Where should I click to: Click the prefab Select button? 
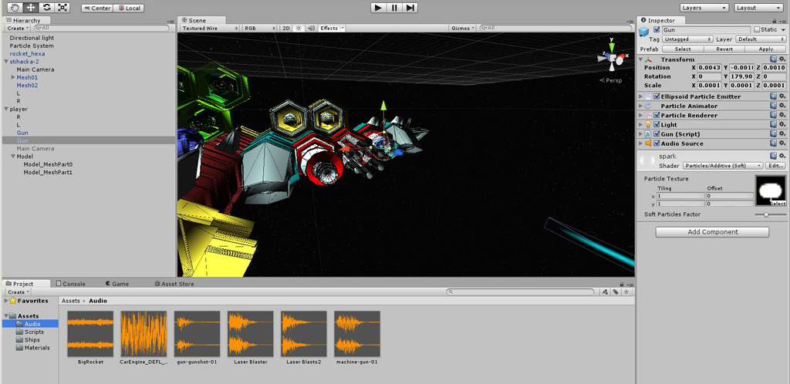[683, 49]
